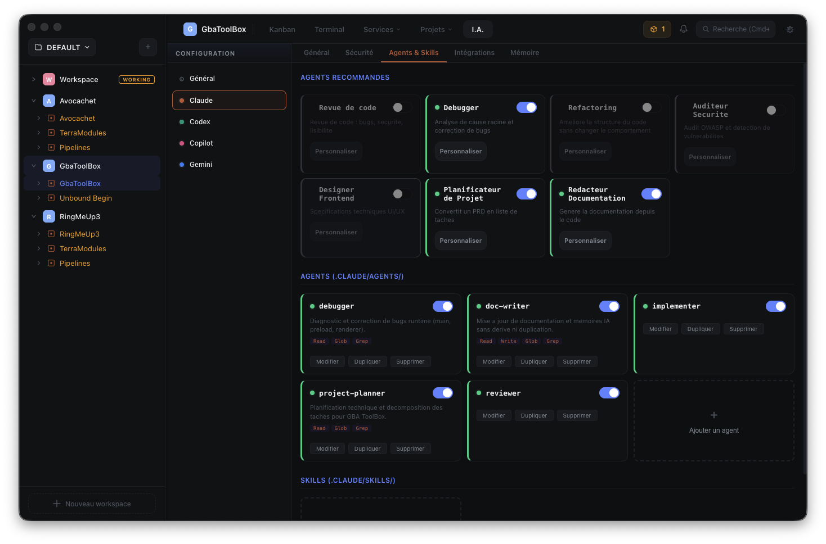The image size is (826, 544).
Task: Turn off the Planificateur de Projet toggle
Action: 527,194
